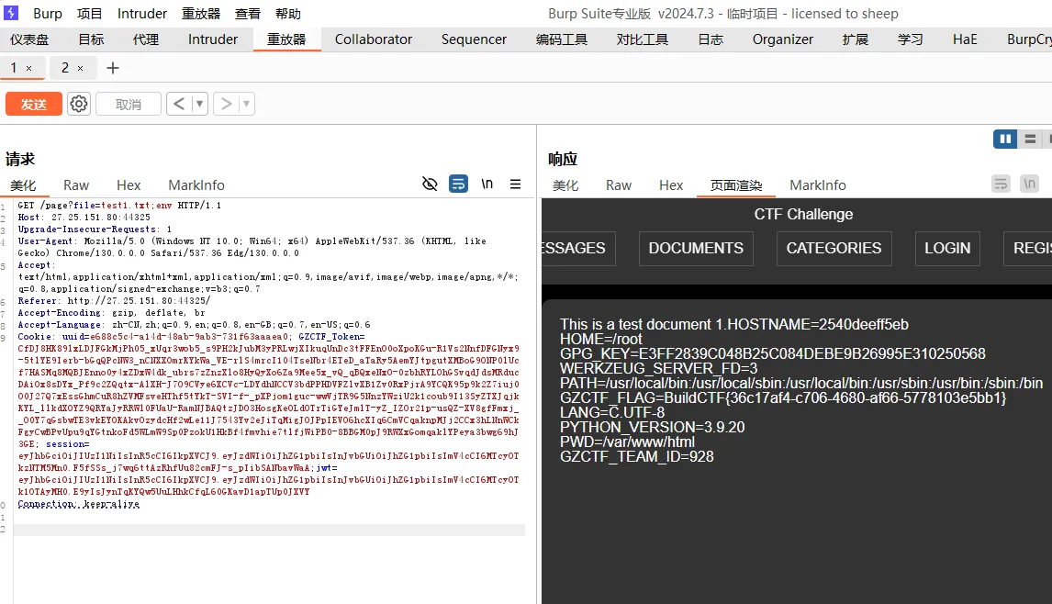Switch to 编码工具 tab
Image resolution: width=1052 pixels, height=604 pixels.
pos(562,39)
